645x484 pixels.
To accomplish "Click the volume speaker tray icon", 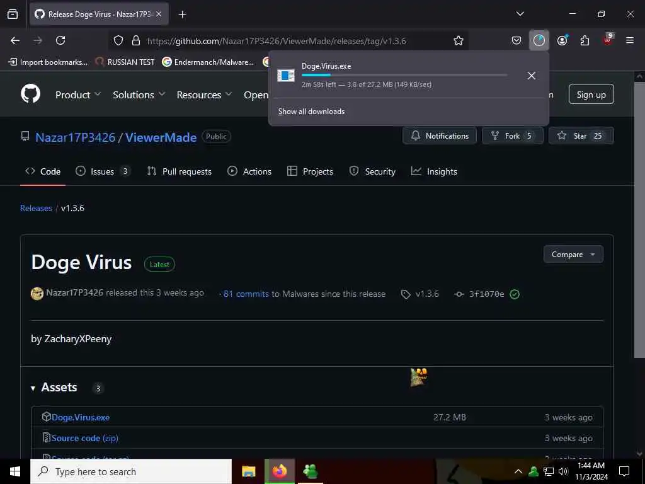I will [x=563, y=471].
